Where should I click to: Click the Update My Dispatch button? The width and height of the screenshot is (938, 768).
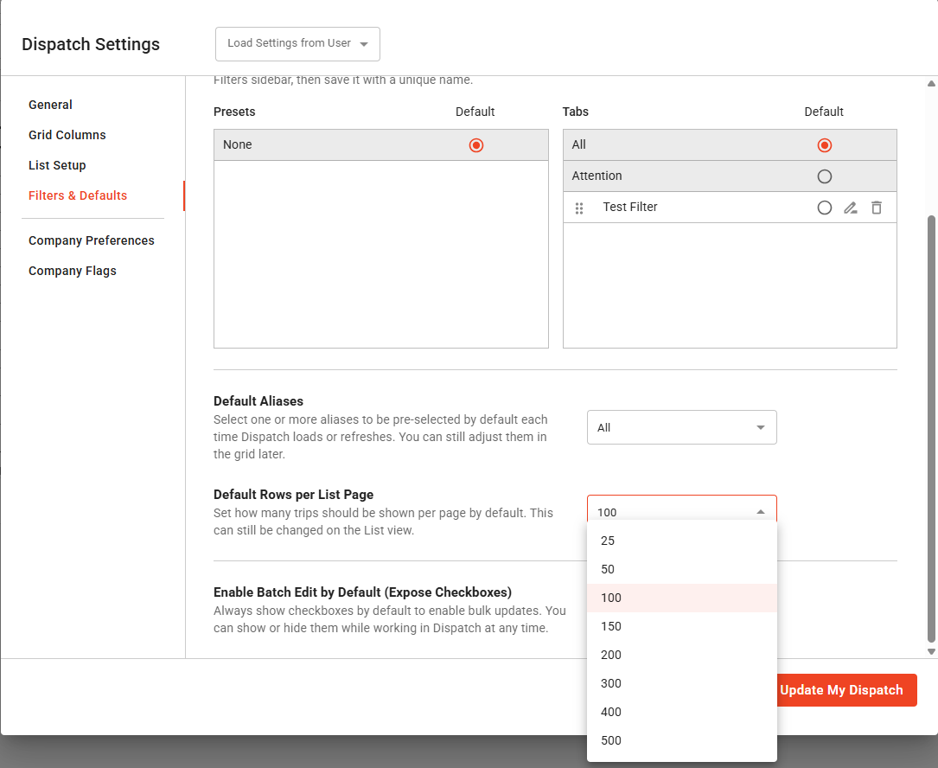coord(841,690)
